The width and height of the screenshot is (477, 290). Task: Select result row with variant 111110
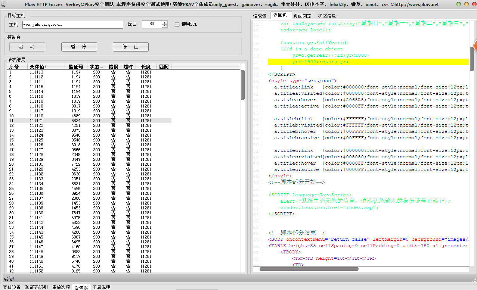pos(90,106)
